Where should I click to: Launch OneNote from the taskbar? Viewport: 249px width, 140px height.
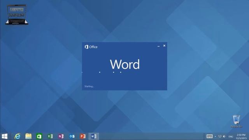[x=61, y=136]
